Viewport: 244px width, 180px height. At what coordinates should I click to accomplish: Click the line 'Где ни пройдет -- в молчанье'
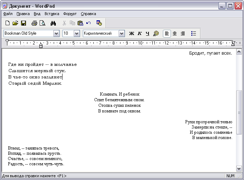[42, 64]
